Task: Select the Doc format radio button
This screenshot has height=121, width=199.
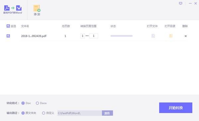Action: 23,103
